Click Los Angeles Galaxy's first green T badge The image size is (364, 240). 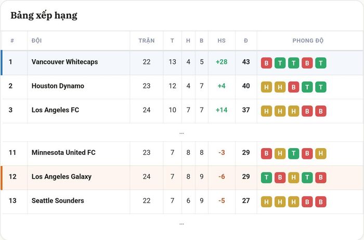[266, 178]
